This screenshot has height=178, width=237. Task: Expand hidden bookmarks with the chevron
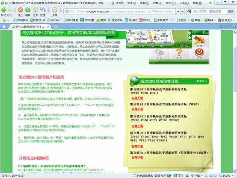[x=172, y=20]
